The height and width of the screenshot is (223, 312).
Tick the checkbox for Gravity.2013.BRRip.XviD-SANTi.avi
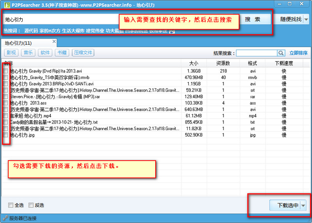pos(5,83)
